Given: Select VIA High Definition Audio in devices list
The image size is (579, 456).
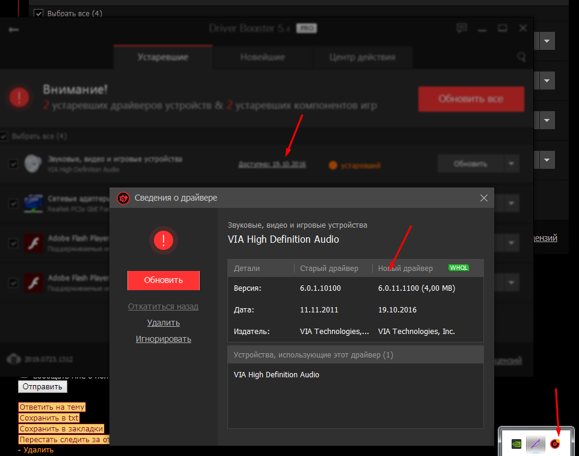Looking at the screenshot, I should [x=277, y=375].
